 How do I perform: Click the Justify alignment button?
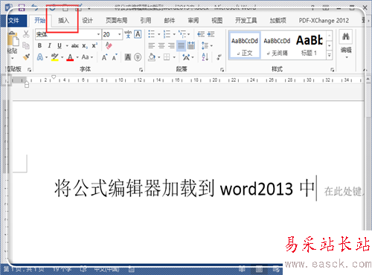182,46
